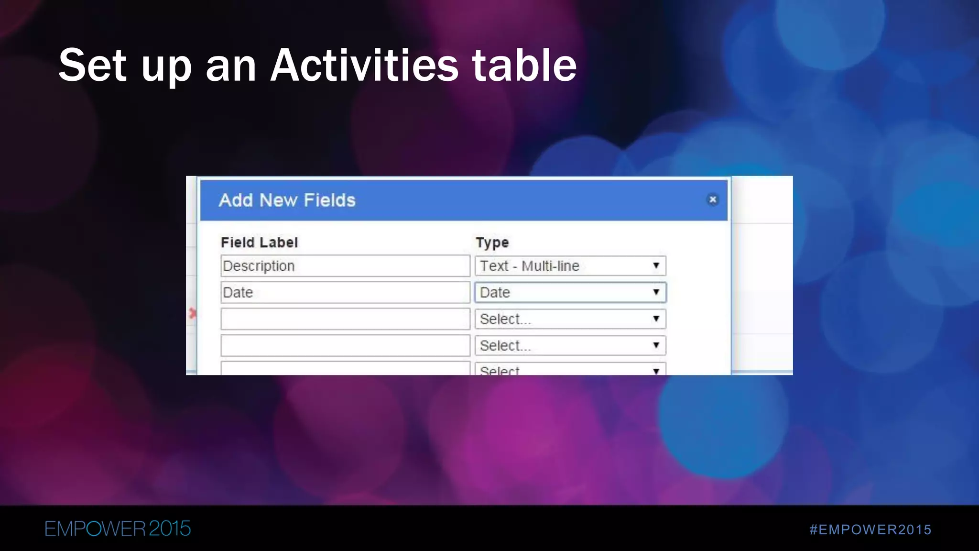The width and height of the screenshot is (979, 551).
Task: Click the Add New Fields title text
Action: tap(287, 200)
